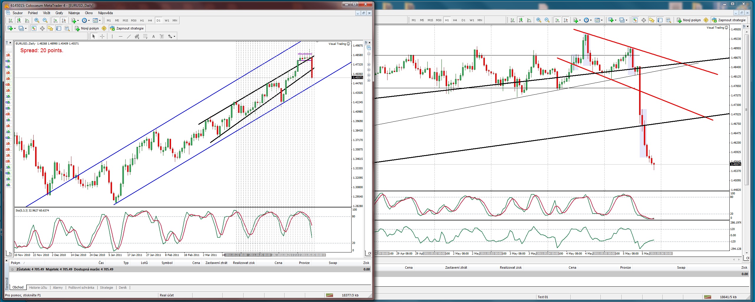This screenshot has width=755, height=302.
Task: Select W1 timeframe in left window
Action: coord(167,20)
